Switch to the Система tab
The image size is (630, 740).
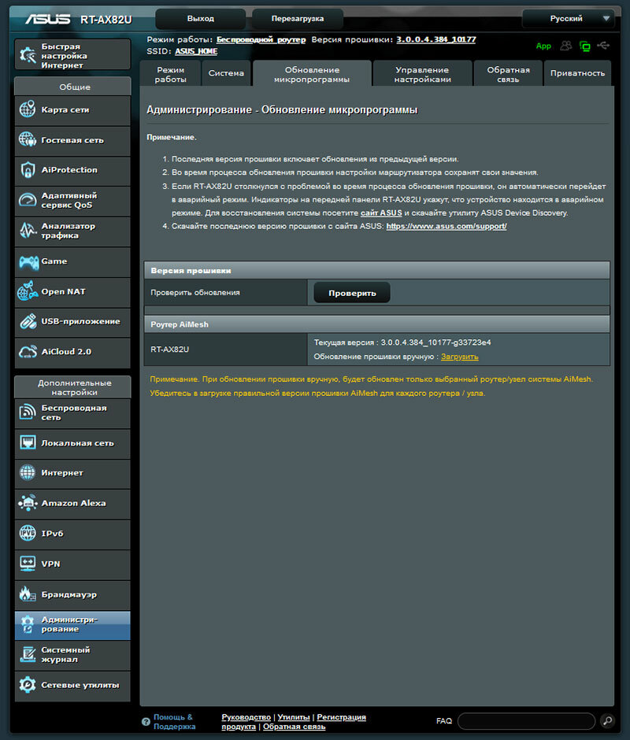click(x=226, y=73)
